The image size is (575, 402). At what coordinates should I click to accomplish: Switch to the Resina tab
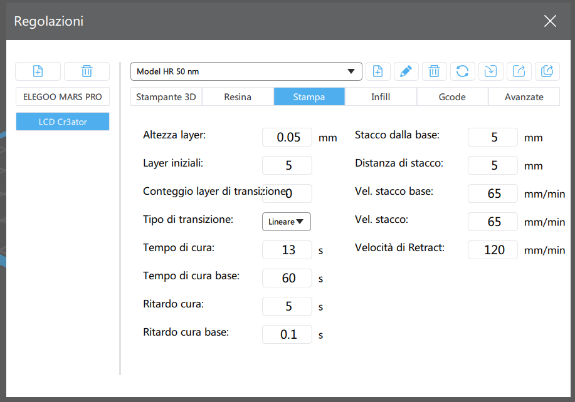click(238, 97)
